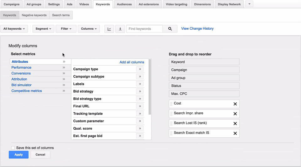
Task: Select the Search terms sub-tab
Action: coord(61,15)
